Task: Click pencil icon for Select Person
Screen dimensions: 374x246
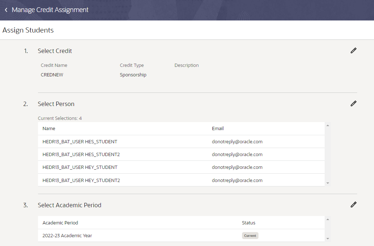Action: [x=353, y=104]
